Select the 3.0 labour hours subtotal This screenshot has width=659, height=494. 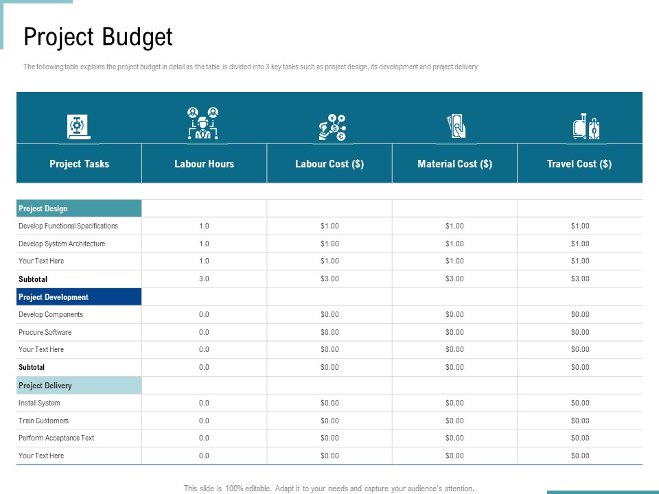pyautogui.click(x=205, y=279)
